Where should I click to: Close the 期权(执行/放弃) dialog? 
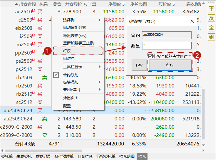192,22
